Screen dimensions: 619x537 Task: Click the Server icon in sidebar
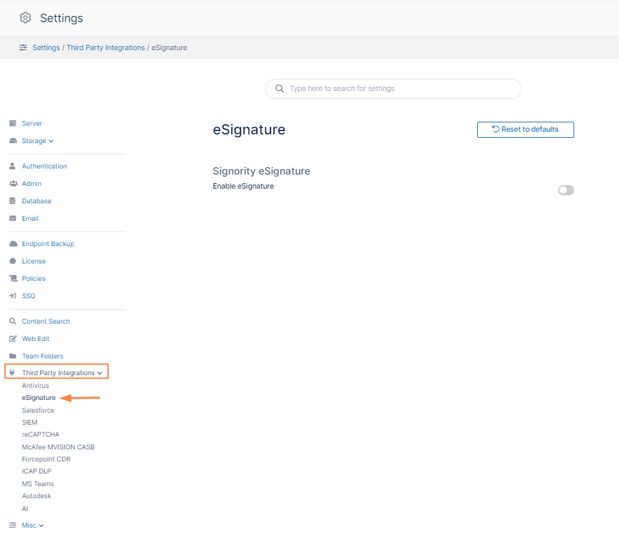coord(13,124)
